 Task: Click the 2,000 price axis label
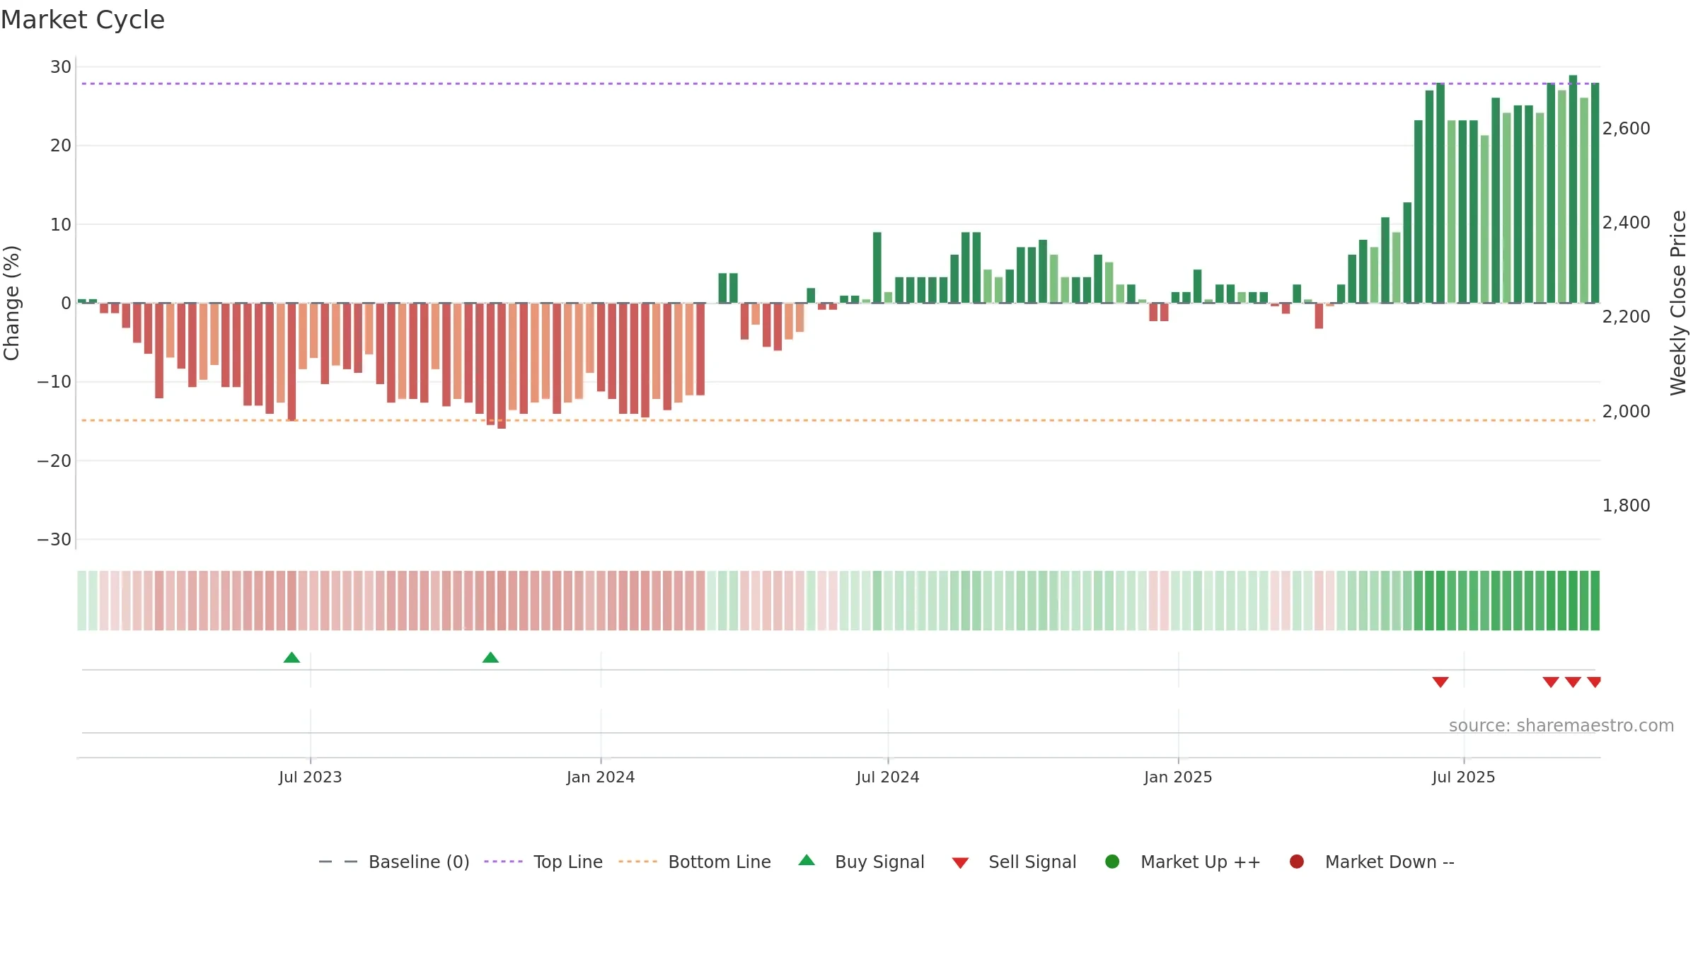tap(1627, 412)
